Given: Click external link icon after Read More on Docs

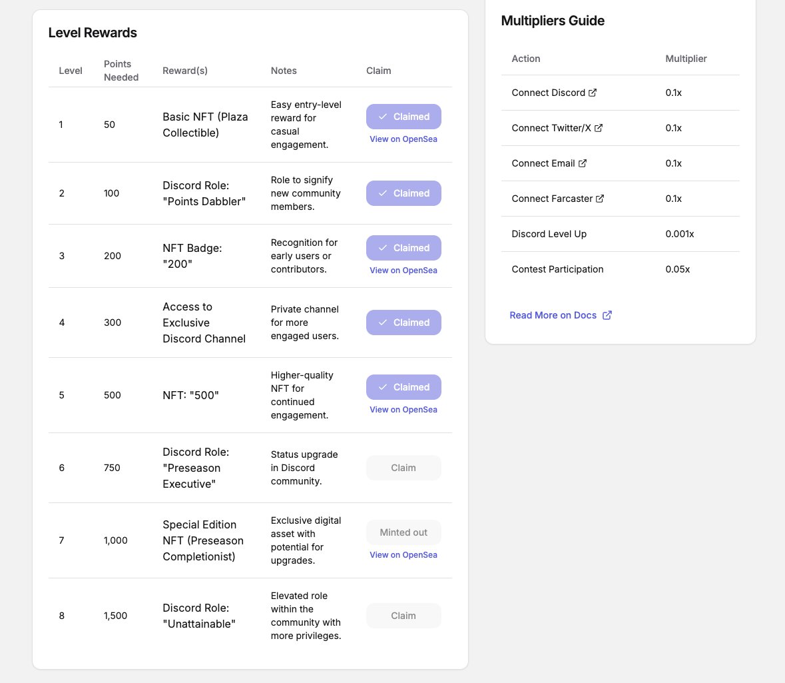Looking at the screenshot, I should tap(607, 315).
